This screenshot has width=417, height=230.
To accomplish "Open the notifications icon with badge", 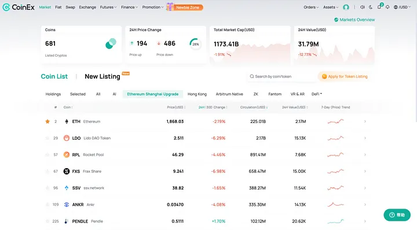I will click(380, 6).
